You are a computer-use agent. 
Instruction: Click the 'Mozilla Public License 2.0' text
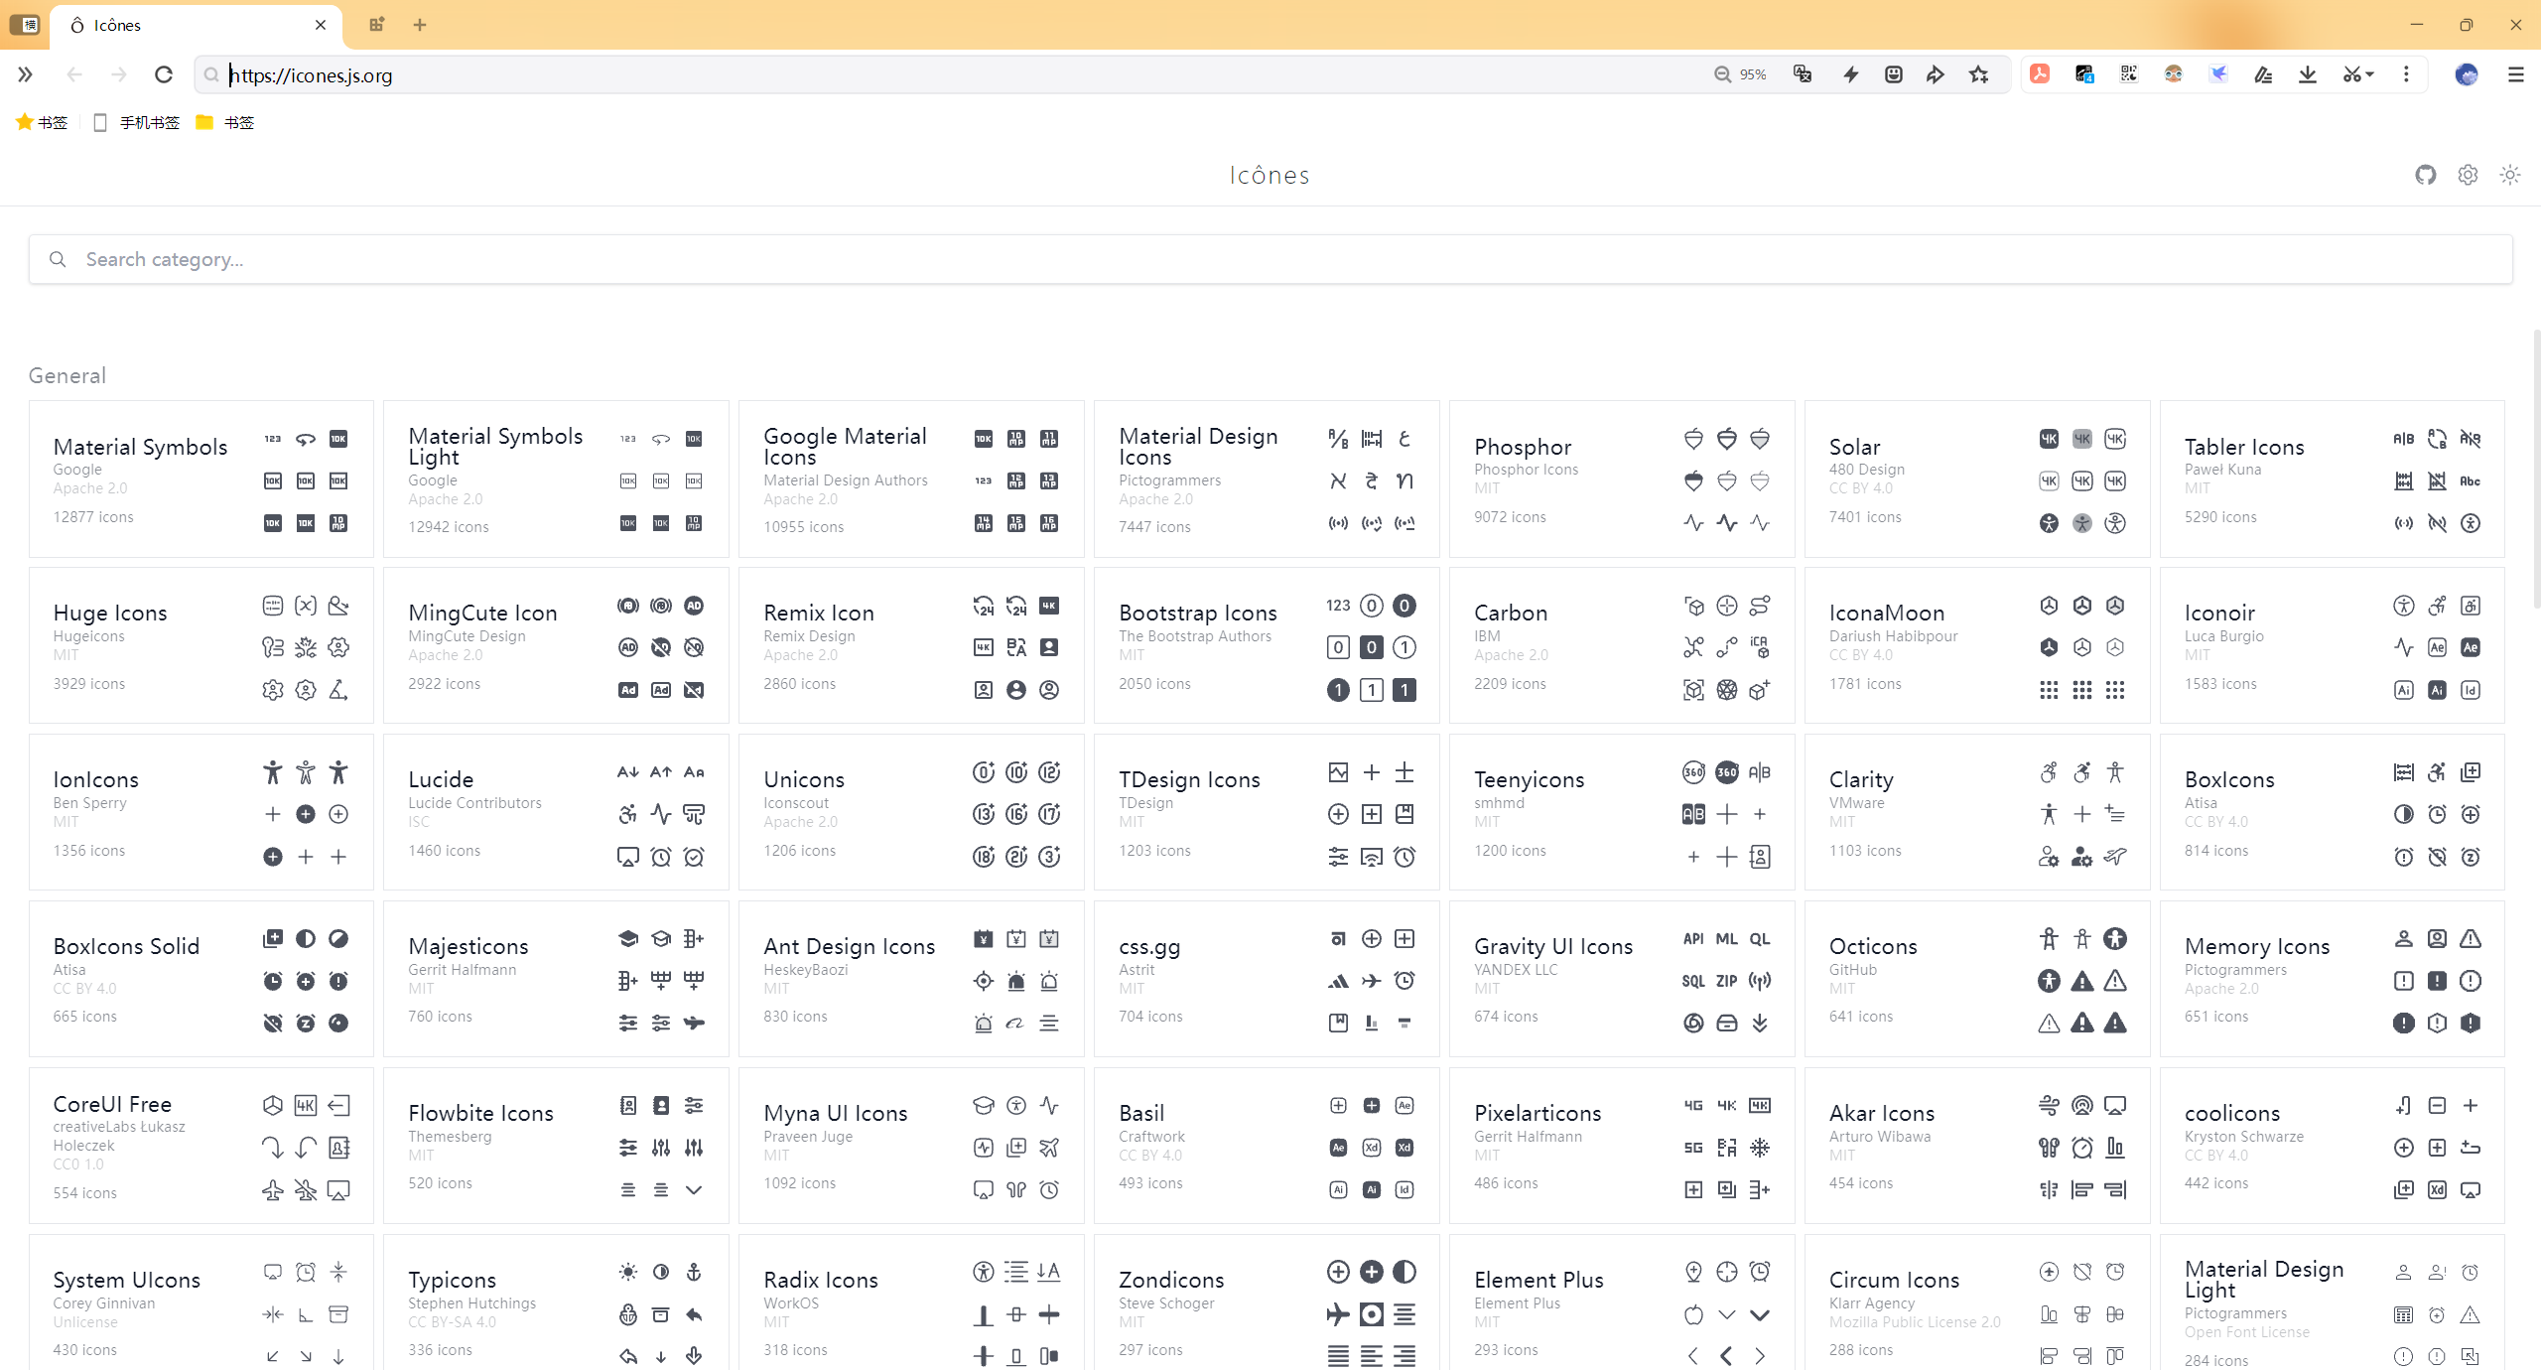1915,1322
